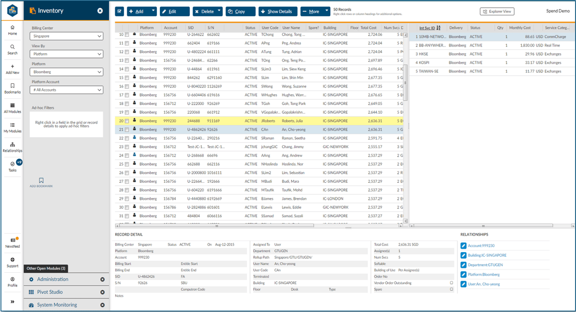
Task: Close the Pivot Studio module
Action: 102,292
